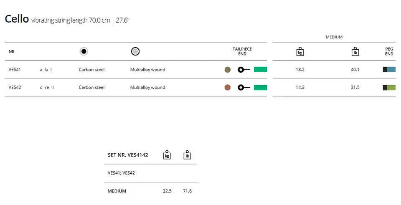Click the black-blue peg end swatch for VES41

pyautogui.click(x=389, y=70)
